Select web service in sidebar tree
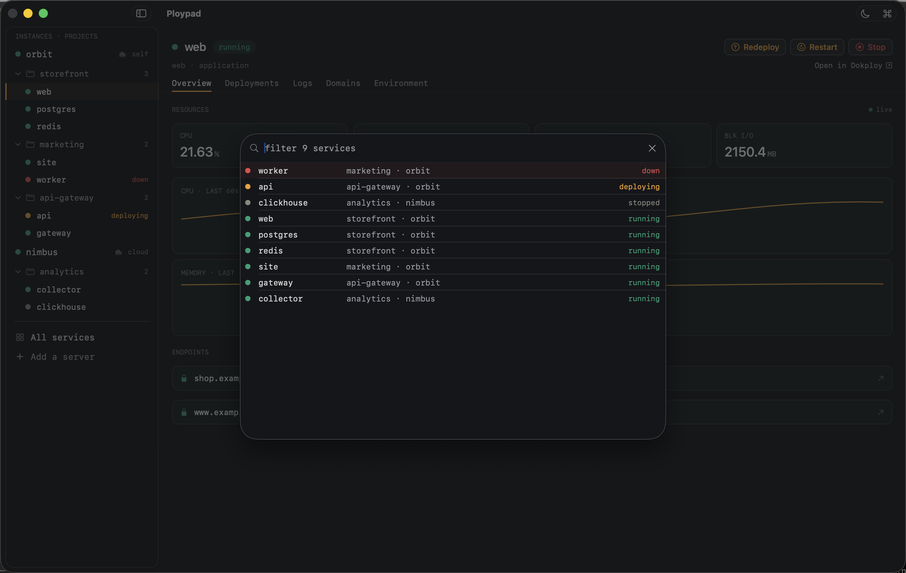 click(x=82, y=92)
